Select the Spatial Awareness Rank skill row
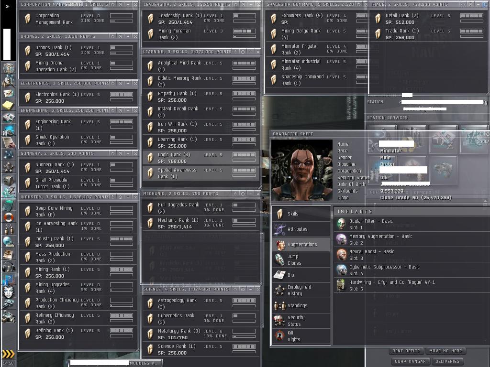 point(201,173)
